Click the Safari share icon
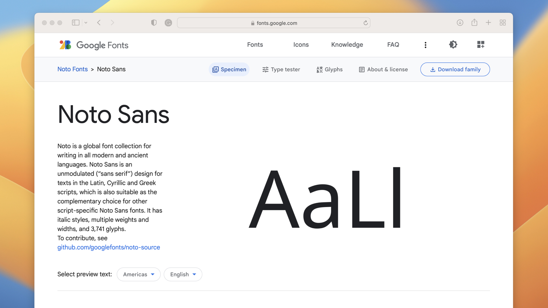The width and height of the screenshot is (548, 308). 474,23
